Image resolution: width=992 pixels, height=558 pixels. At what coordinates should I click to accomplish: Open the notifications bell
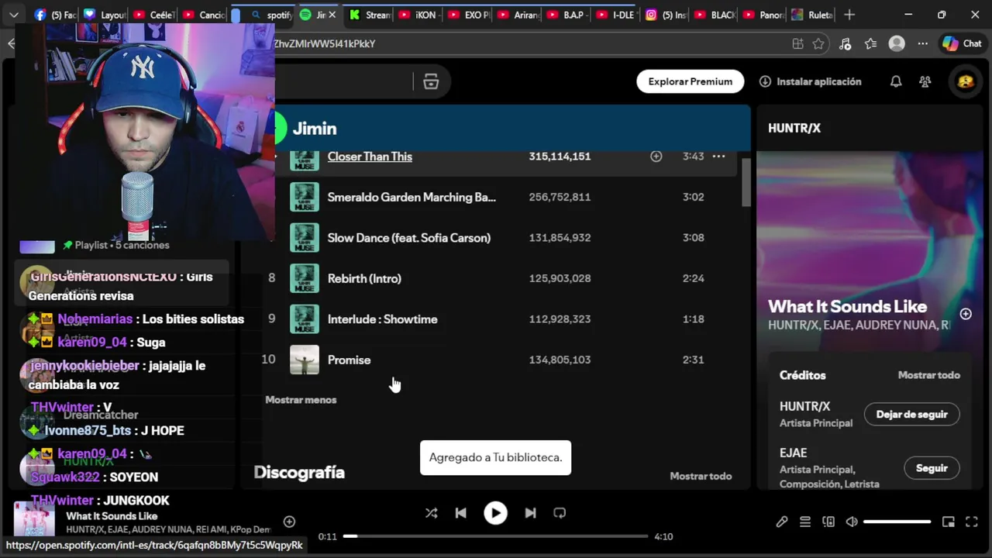coord(896,81)
